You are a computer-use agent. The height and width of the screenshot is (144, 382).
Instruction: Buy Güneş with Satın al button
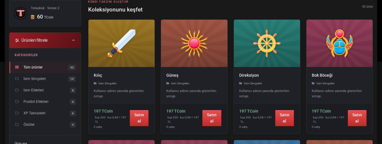click(x=212, y=118)
